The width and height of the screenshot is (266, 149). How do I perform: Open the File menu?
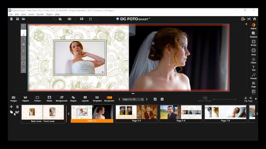(11, 14)
